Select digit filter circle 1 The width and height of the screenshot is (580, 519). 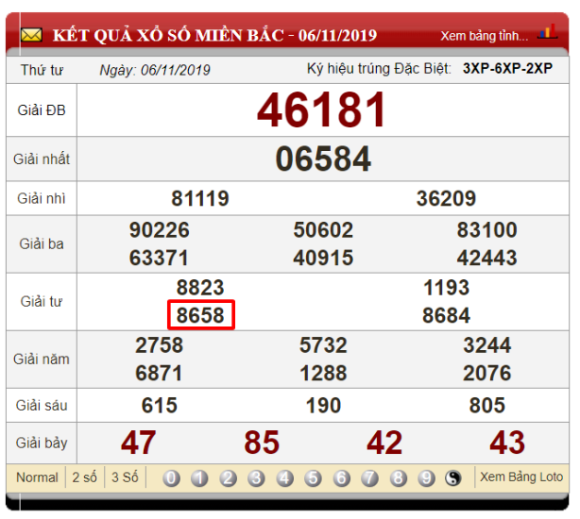pyautogui.click(x=199, y=478)
